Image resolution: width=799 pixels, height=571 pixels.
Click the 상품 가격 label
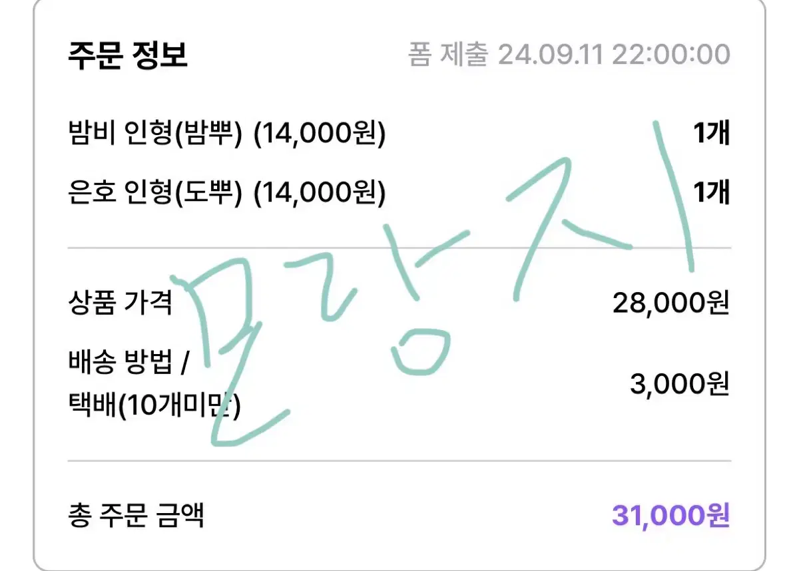tap(121, 303)
